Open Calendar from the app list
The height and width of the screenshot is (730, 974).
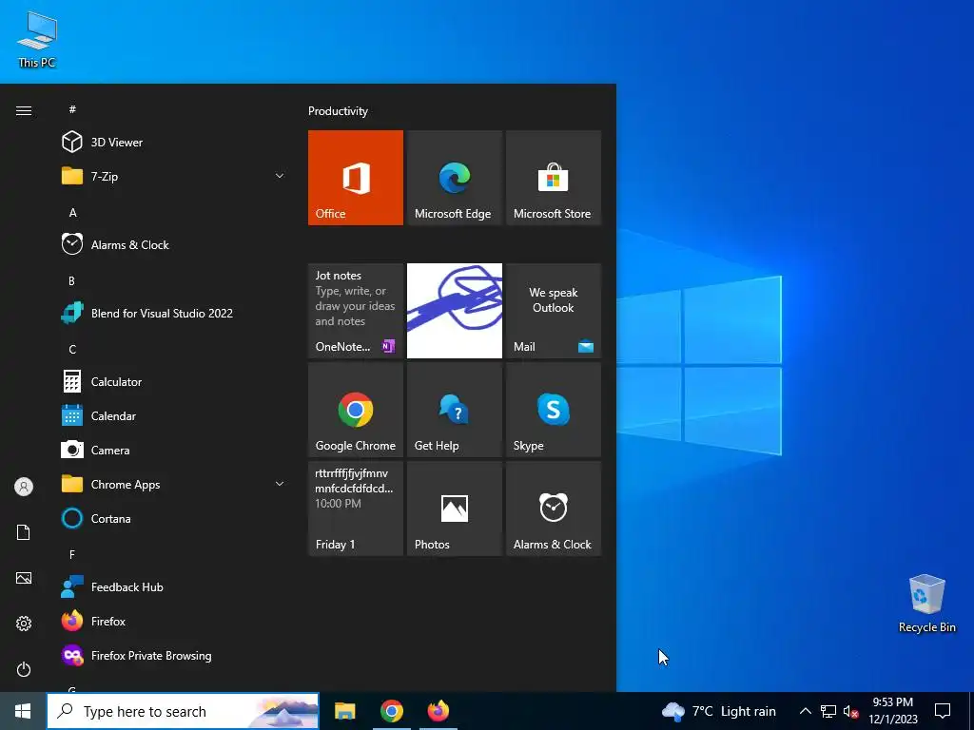(174, 416)
